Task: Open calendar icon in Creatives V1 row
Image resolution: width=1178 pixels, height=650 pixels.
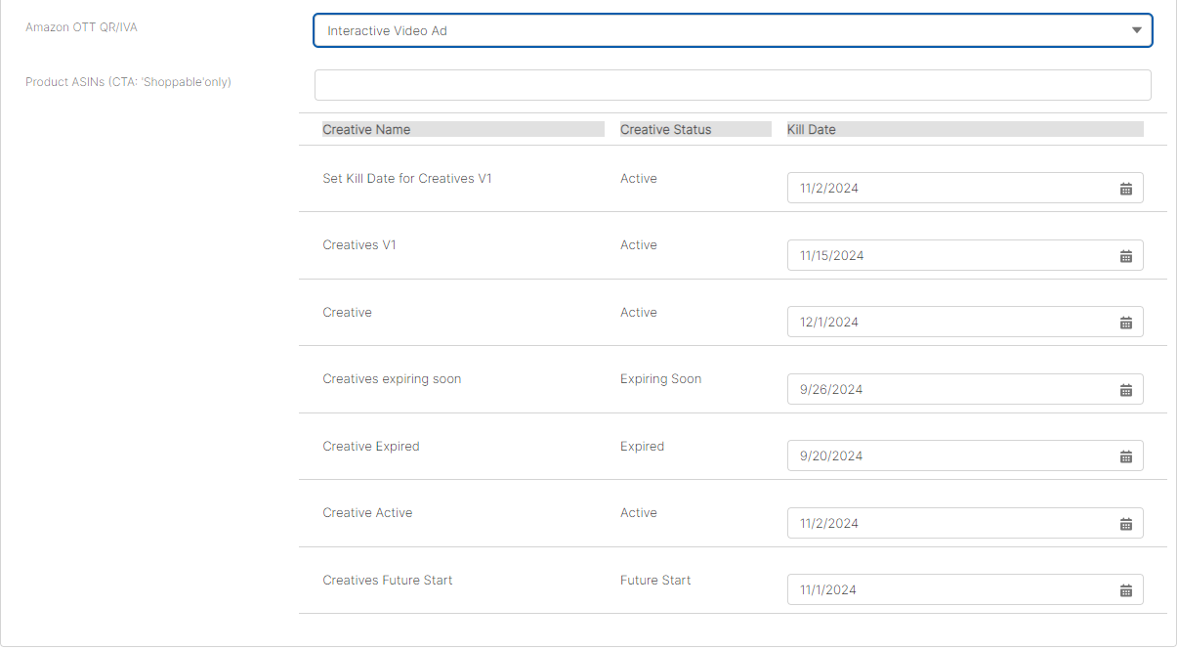Action: tap(1125, 256)
